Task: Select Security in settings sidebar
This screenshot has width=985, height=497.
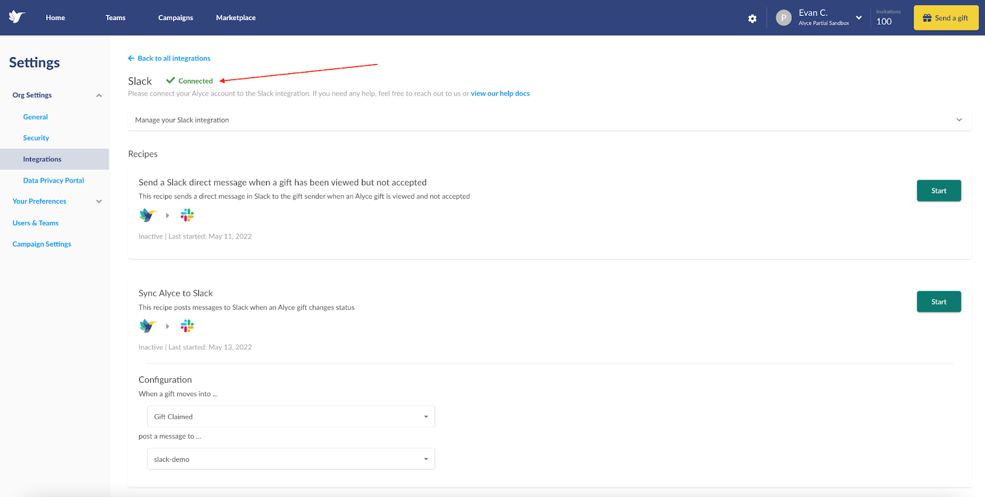Action: coord(36,138)
